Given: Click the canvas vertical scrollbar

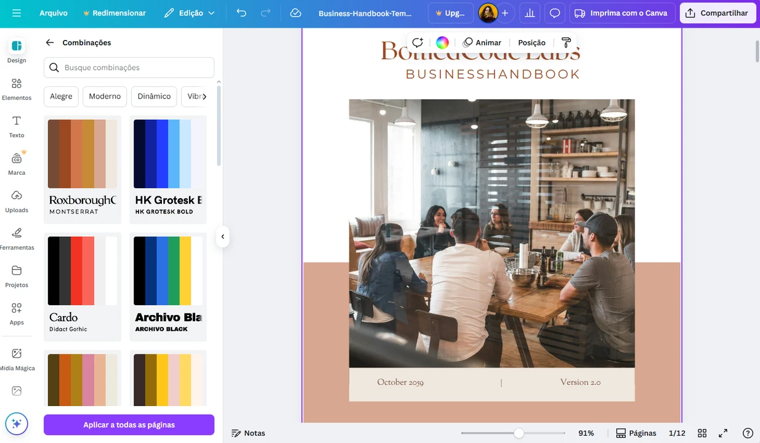Looking at the screenshot, I should click(x=757, y=51).
